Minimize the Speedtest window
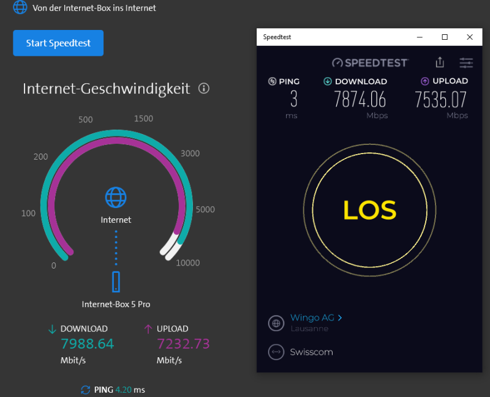Image resolution: width=490 pixels, height=397 pixels. [x=420, y=37]
